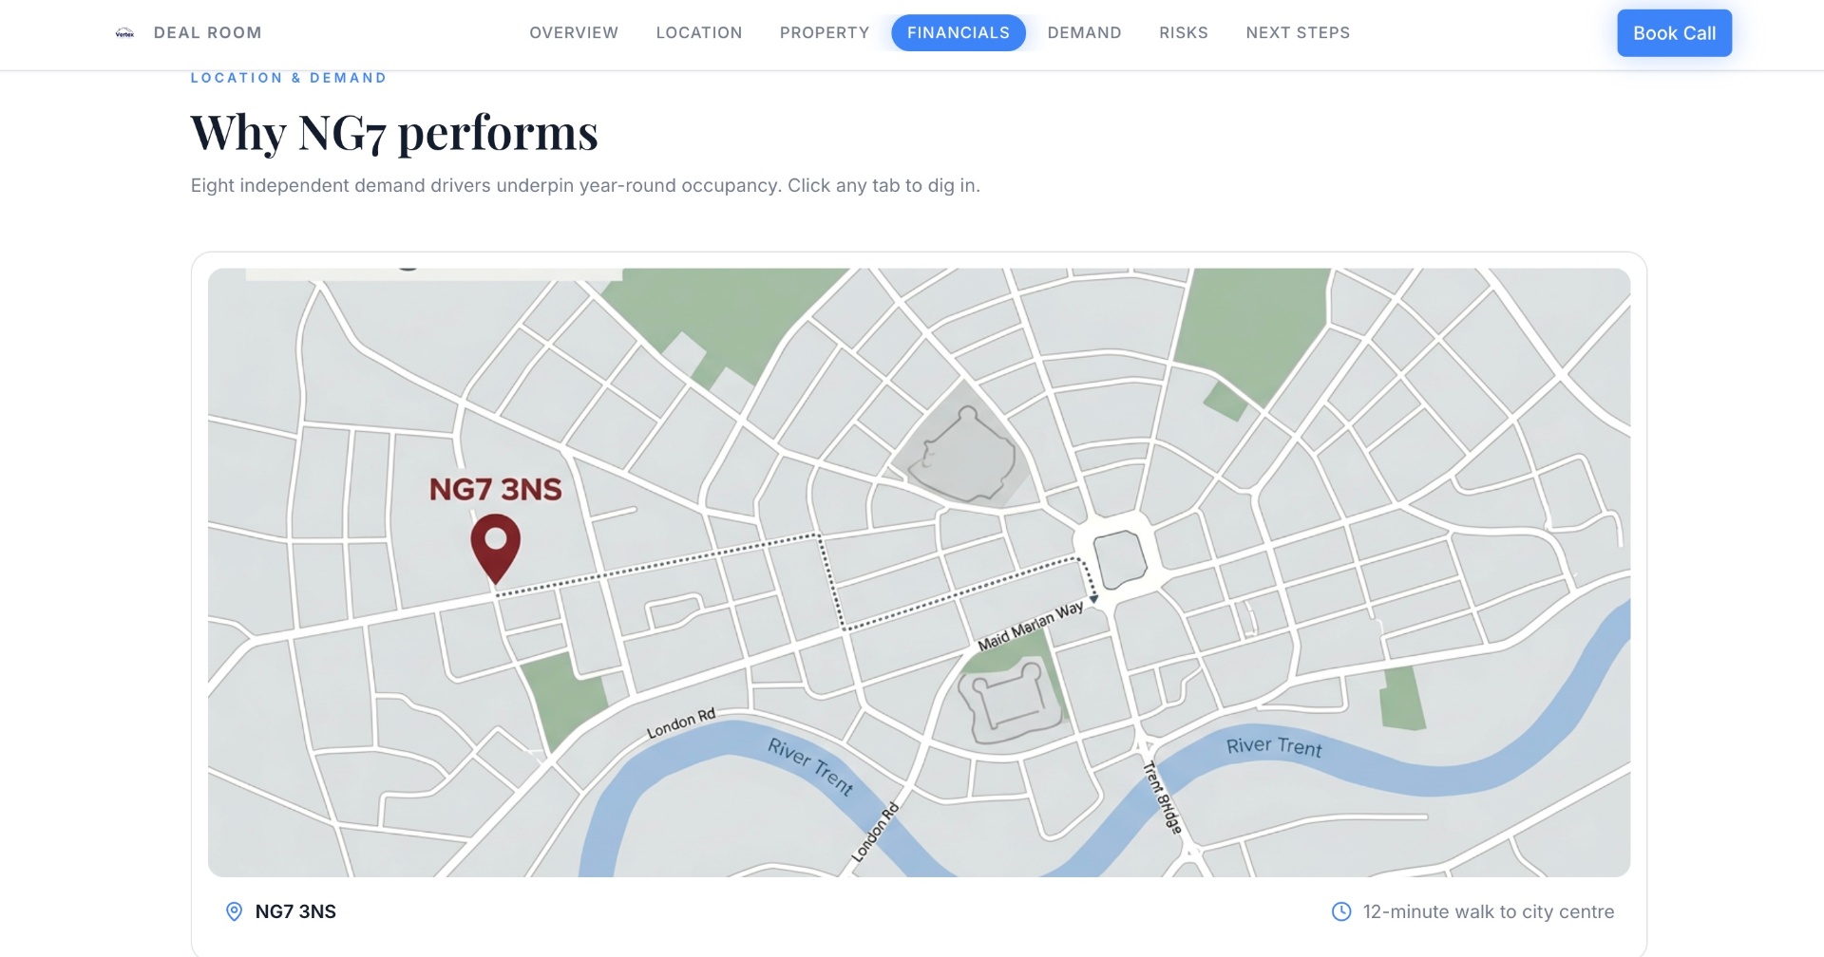Click the route arrow endpoint near Maid Marian Way

coord(1093,599)
